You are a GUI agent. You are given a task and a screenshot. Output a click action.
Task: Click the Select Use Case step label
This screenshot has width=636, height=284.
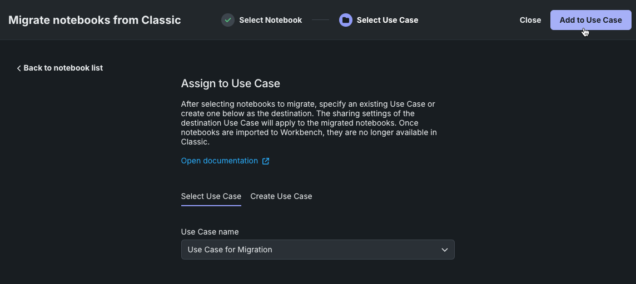coord(387,20)
